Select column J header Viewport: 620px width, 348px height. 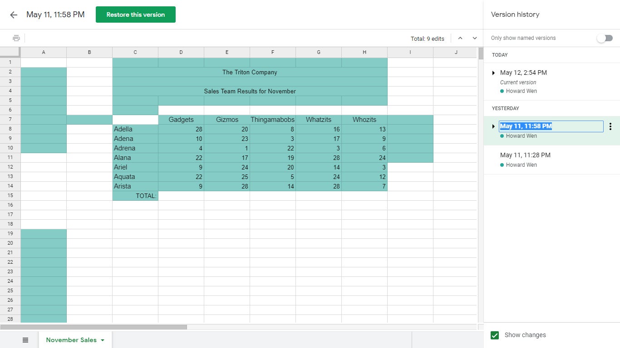click(456, 52)
